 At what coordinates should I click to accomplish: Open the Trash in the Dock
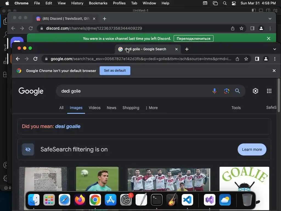[247, 200]
